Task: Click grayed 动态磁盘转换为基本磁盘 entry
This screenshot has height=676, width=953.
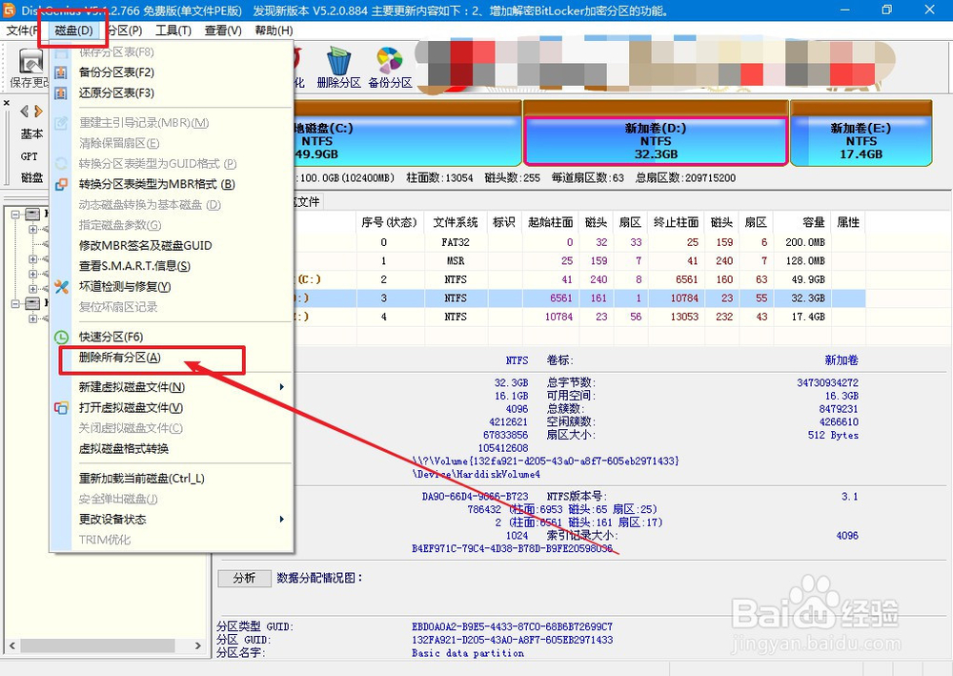Action: pyautogui.click(x=150, y=205)
